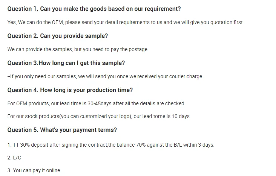Click the answer starting 'If you only need our samples'

(106, 77)
